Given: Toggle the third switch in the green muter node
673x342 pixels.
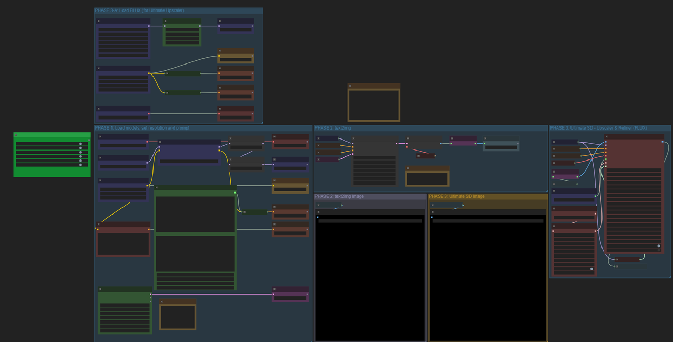Looking at the screenshot, I should 80,152.
